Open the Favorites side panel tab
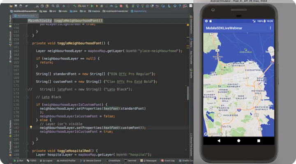Viewport: 296px width, 164px height. [10, 149]
